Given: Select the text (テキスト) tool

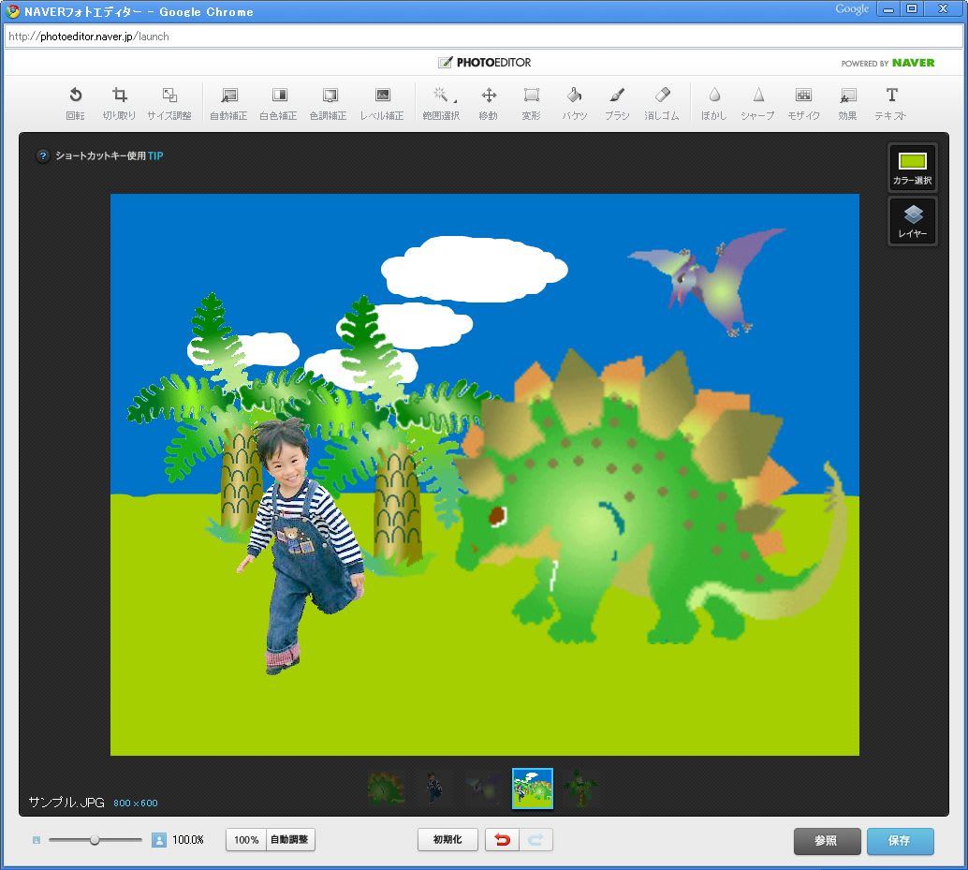Looking at the screenshot, I should [x=890, y=103].
